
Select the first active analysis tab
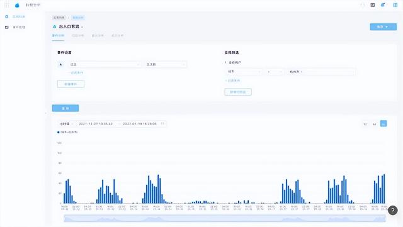(58, 35)
